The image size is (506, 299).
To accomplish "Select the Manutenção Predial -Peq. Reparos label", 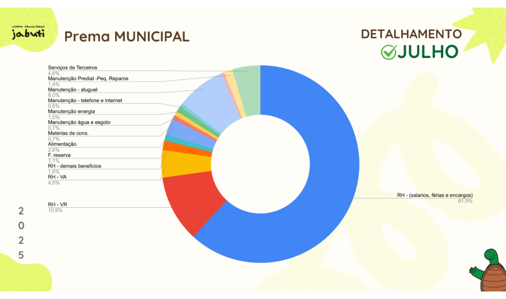I will point(88,78).
